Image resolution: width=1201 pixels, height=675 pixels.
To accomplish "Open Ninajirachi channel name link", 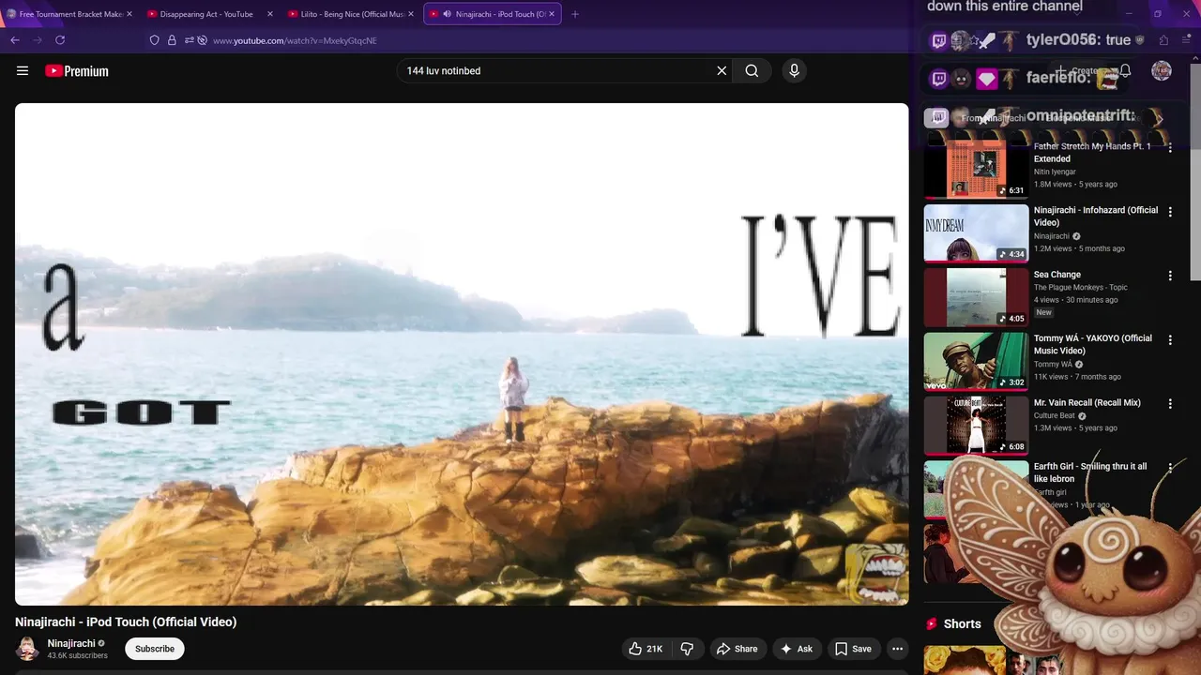I will pos(71,643).
